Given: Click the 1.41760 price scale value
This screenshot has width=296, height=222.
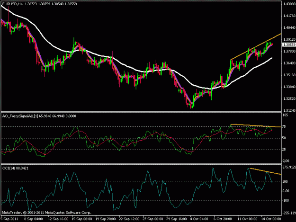Looking at the screenshot, I should 289,16.
